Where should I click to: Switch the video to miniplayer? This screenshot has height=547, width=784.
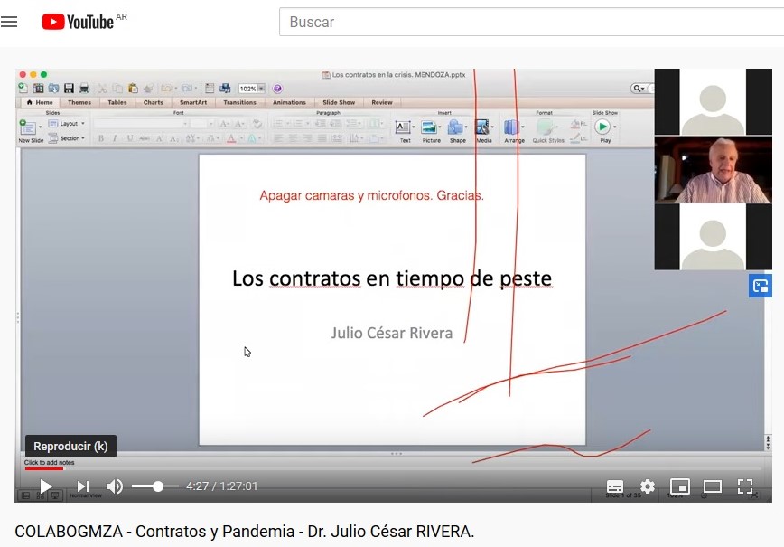tap(680, 486)
